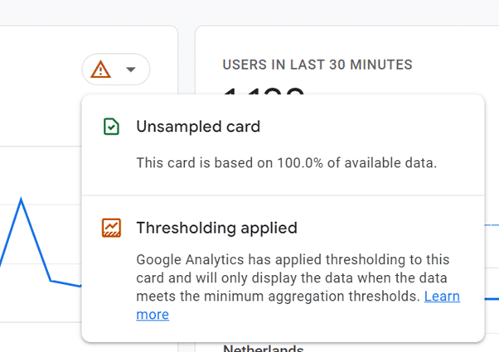
Task: Click the gray header strip above the cards
Action: click(x=249, y=12)
